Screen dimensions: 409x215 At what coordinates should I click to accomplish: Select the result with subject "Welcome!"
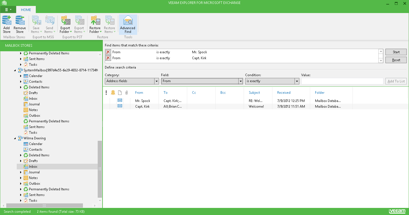pos(256,107)
